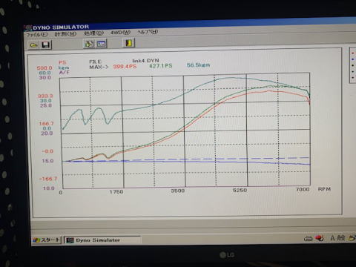Click the 56.5kgm max torque readout
Screen dimensions: 356x267
pyautogui.click(x=198, y=65)
